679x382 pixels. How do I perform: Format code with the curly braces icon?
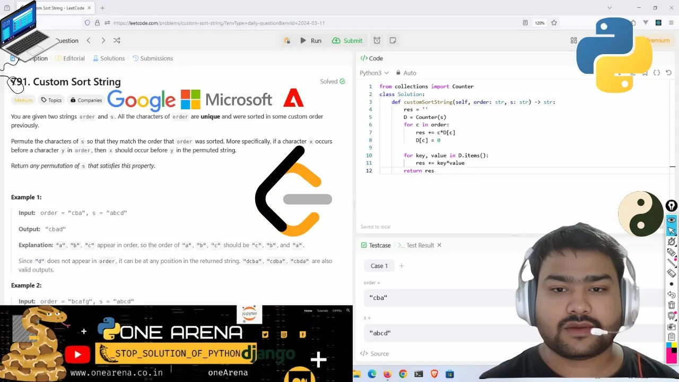[657, 73]
